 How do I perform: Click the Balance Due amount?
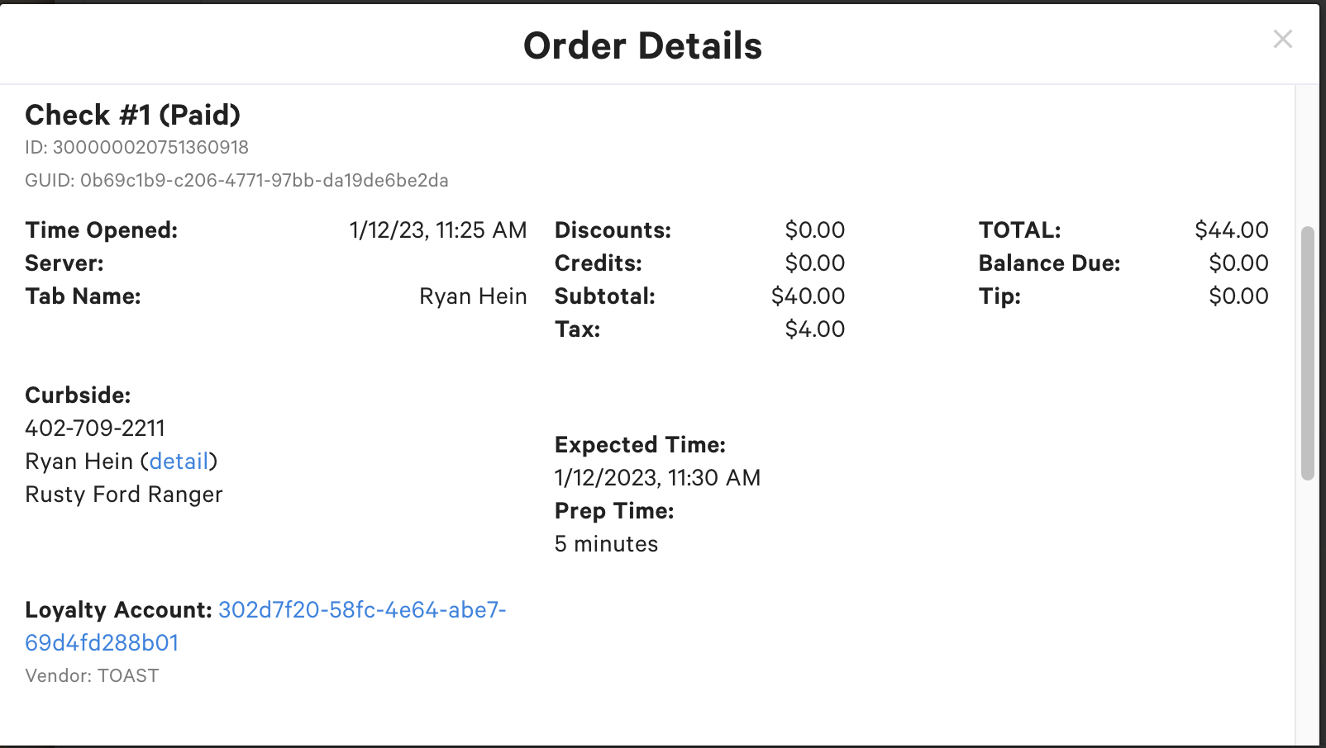[1238, 263]
